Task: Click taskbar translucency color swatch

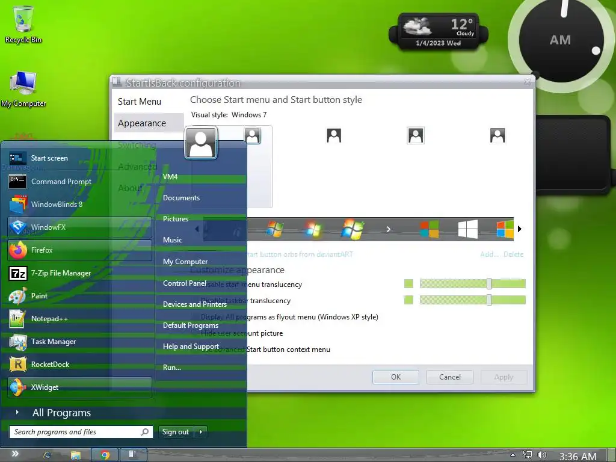Action: 408,300
